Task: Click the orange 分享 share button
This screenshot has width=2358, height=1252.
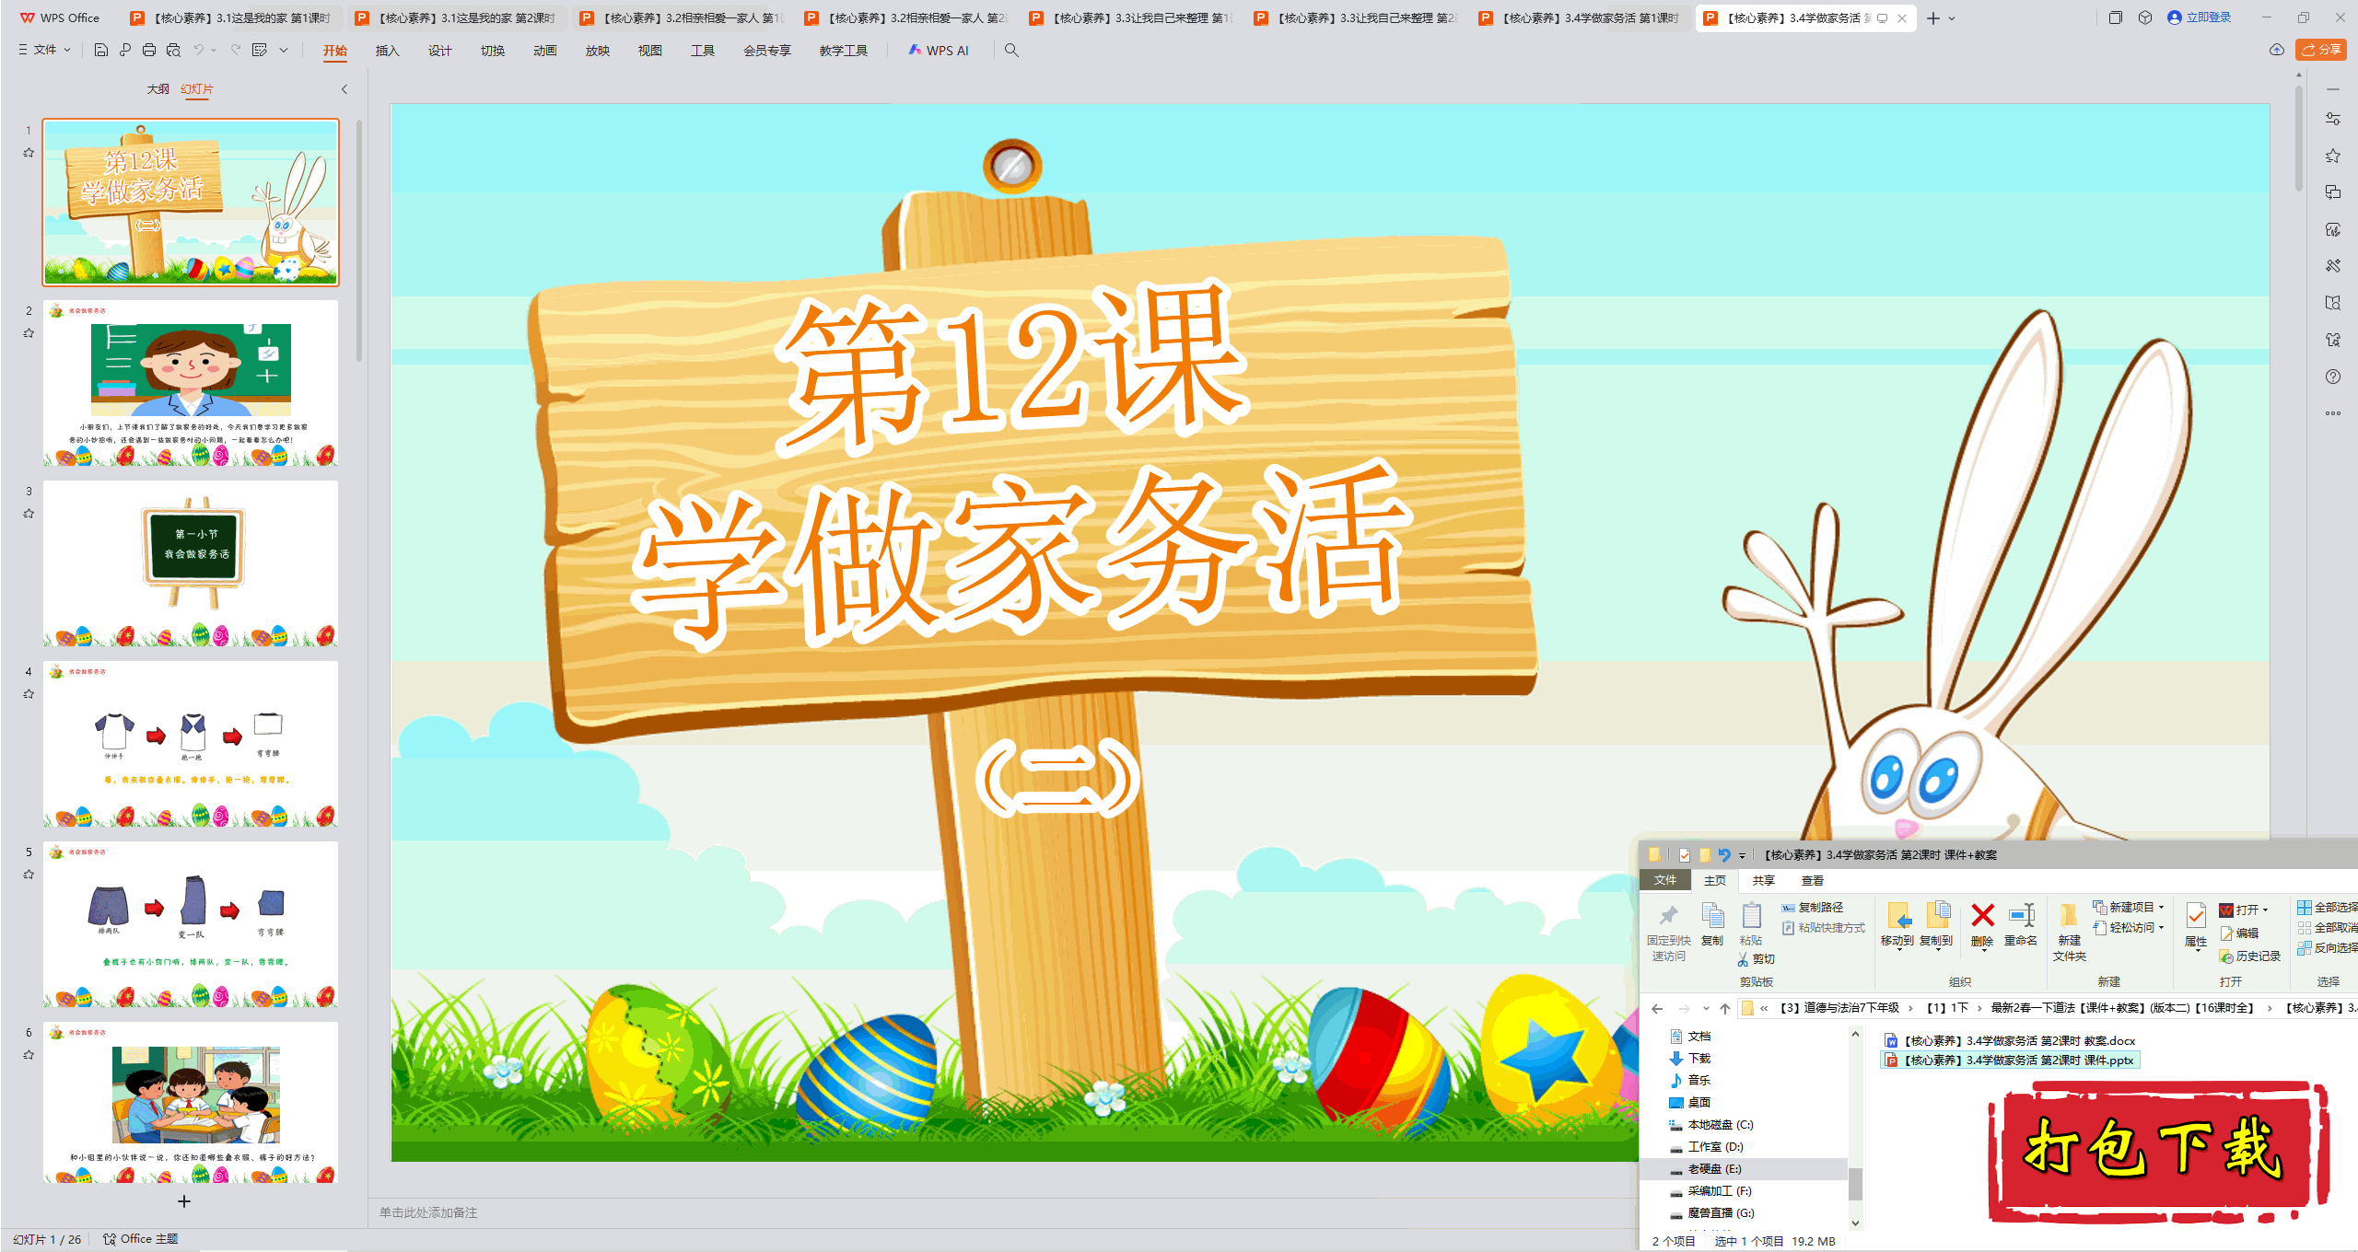Action: [2321, 50]
